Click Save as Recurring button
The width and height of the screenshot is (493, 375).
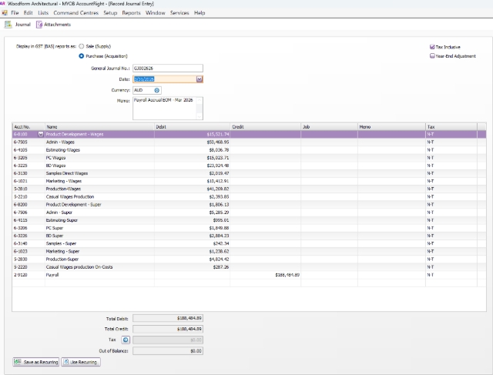click(36, 362)
